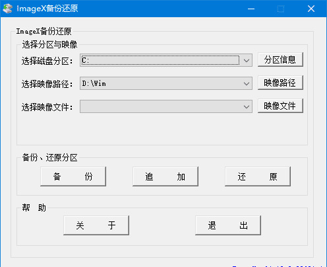Click the 选择分区与映像 group title
The height and width of the screenshot is (267, 327).
pyautogui.click(x=49, y=44)
